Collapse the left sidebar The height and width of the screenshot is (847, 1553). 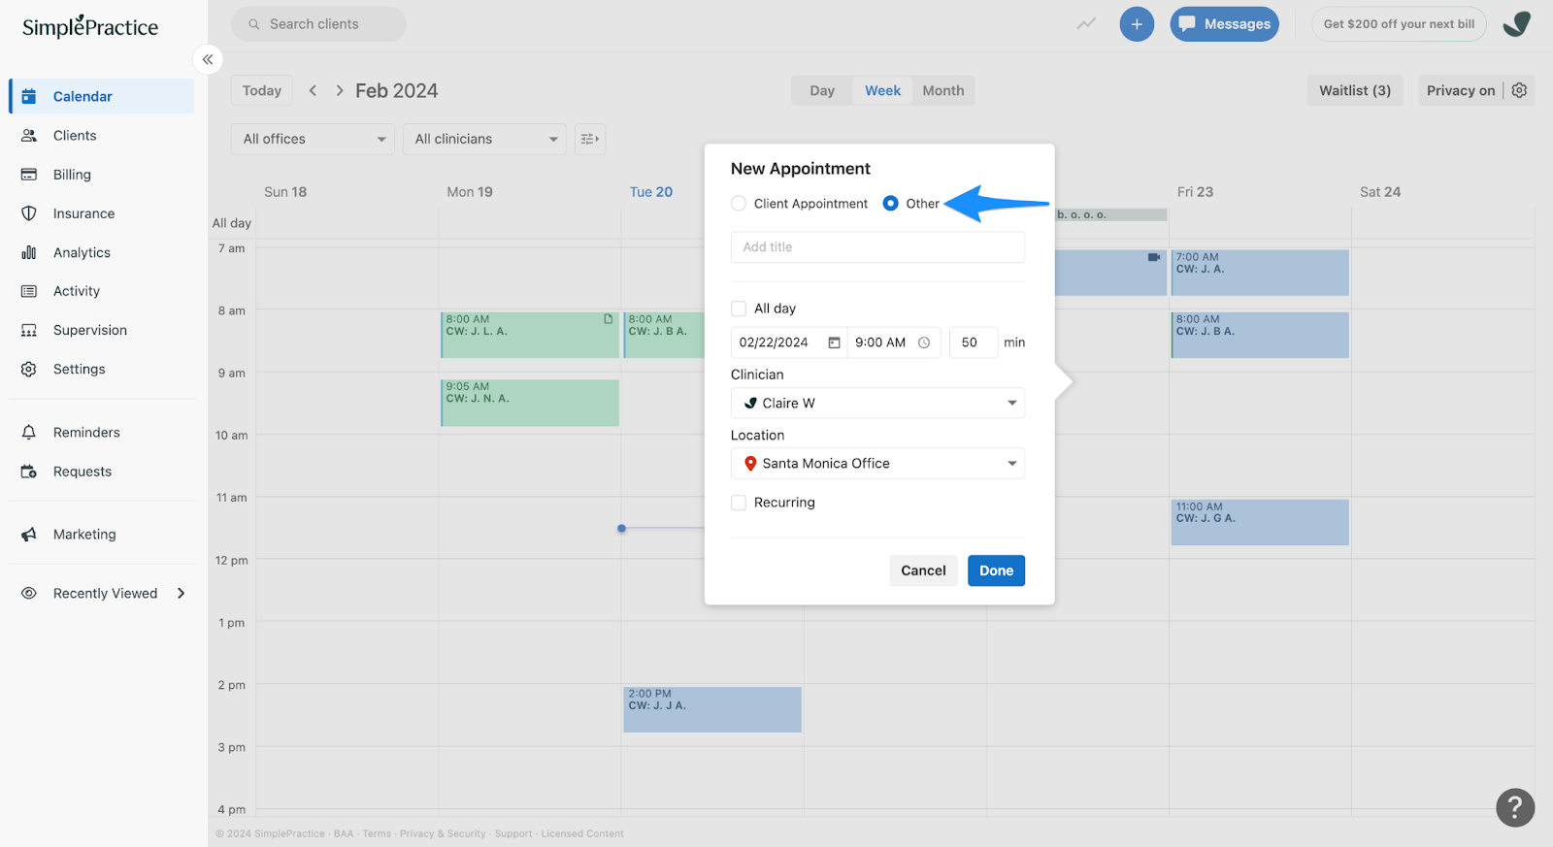pos(207,59)
